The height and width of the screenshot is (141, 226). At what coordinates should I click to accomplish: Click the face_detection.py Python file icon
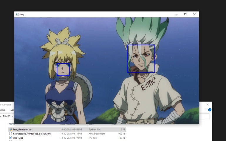[11, 130]
